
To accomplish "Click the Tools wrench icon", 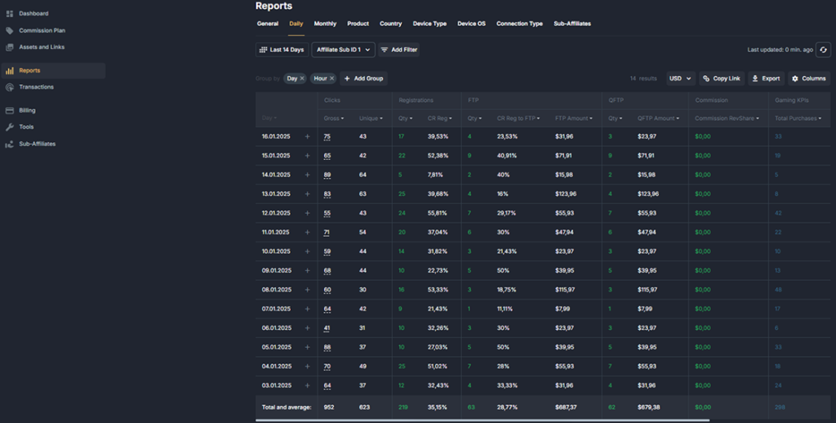I will click(10, 127).
